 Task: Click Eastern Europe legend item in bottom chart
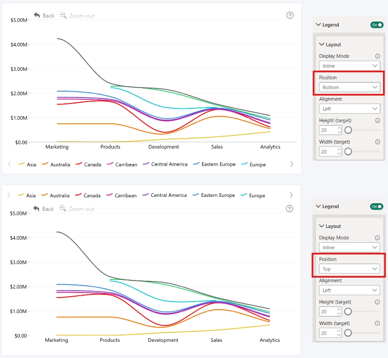[214, 195]
